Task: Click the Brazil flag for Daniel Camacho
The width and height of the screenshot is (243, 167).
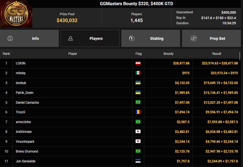Action: 138,102
